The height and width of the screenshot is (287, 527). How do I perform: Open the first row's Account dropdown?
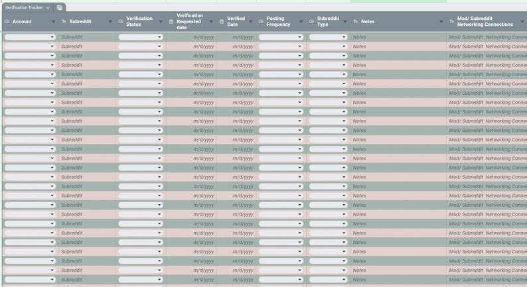coord(30,38)
